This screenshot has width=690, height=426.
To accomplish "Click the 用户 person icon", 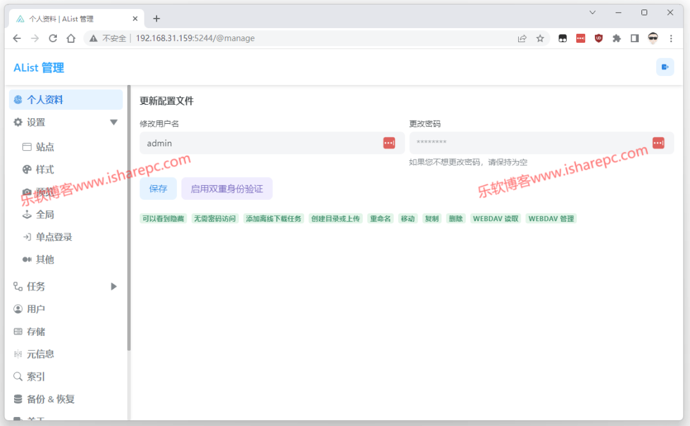I will click(18, 309).
